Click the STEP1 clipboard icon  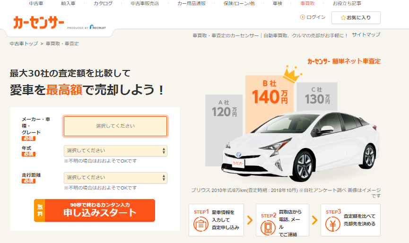click(201, 224)
